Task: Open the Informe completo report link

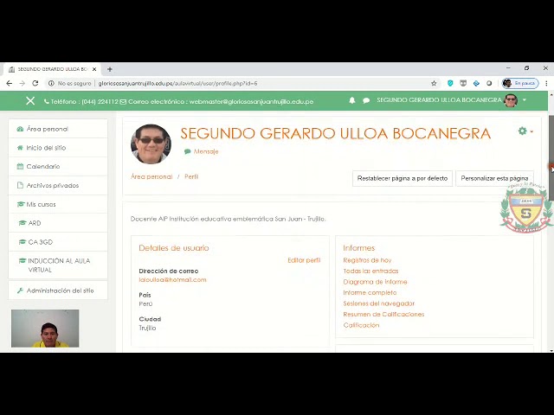Action: [370, 292]
